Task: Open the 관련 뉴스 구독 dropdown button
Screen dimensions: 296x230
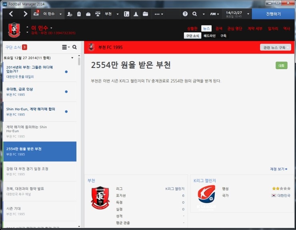Action: click(276, 48)
